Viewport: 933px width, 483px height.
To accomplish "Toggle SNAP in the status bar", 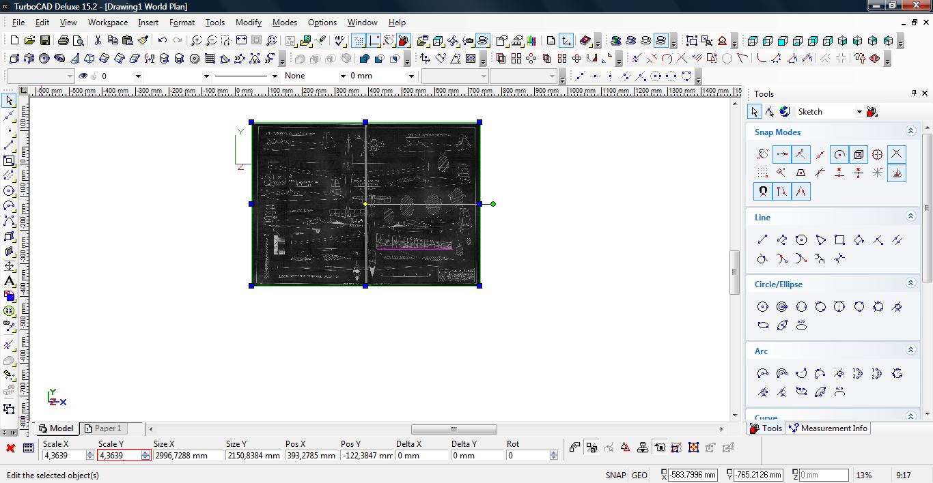I will pos(615,475).
